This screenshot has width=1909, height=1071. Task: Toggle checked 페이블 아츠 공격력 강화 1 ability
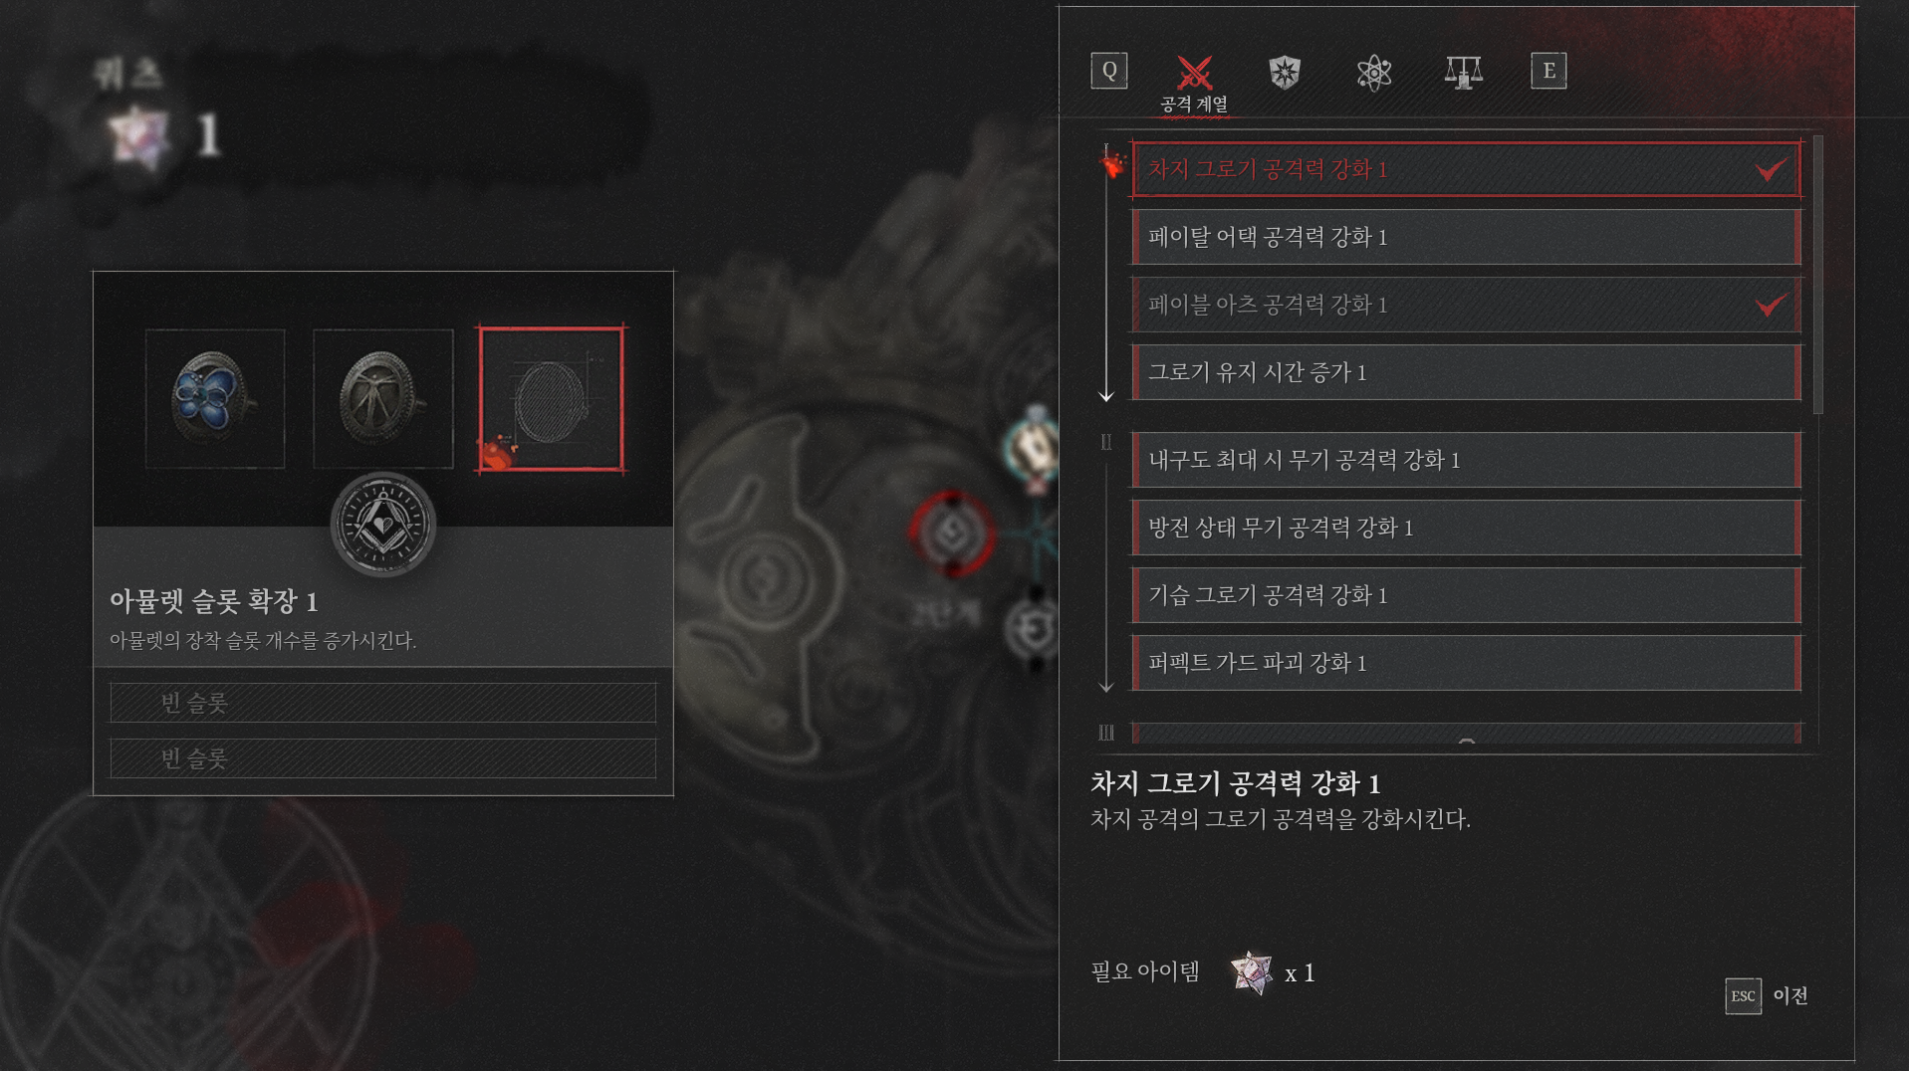pos(1466,305)
